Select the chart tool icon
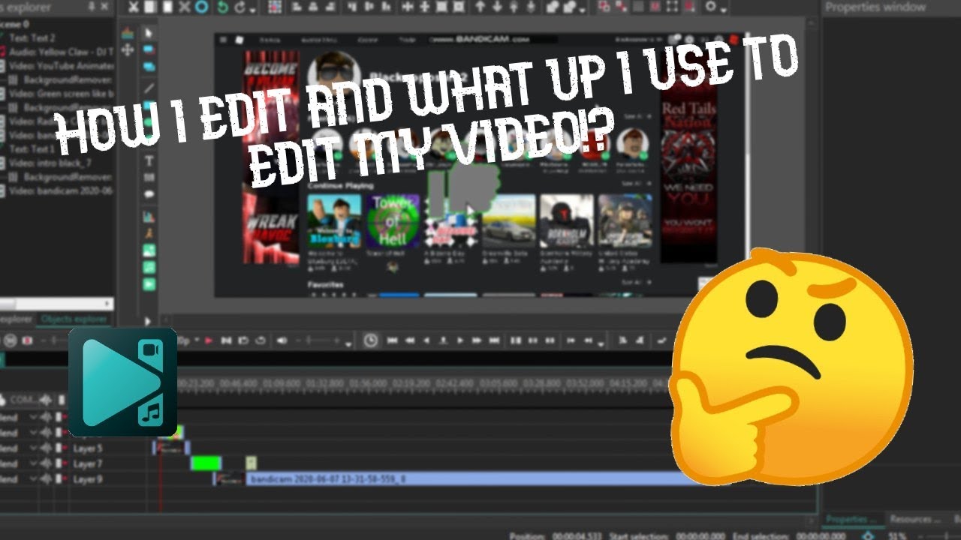 [149, 216]
